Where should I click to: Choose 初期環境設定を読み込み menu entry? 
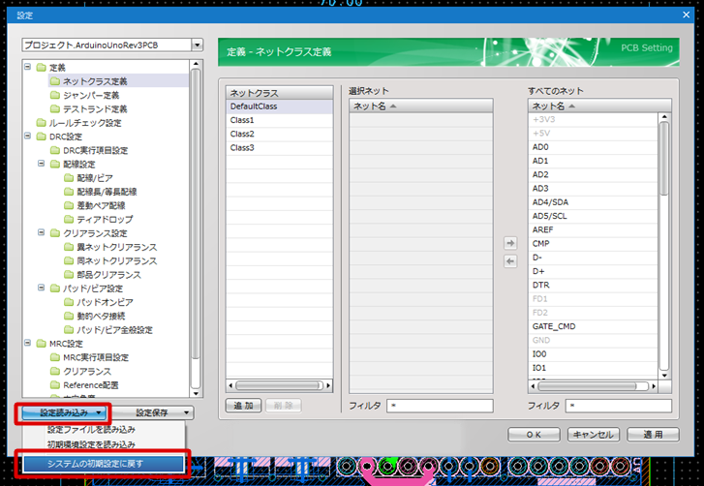click(x=91, y=444)
